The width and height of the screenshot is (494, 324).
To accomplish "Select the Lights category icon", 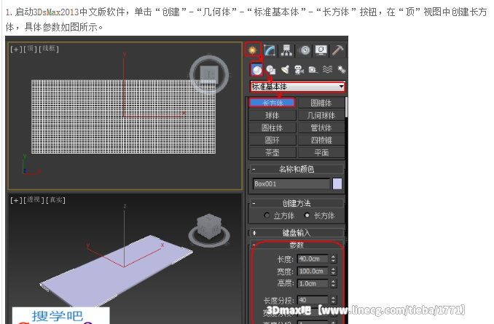I will 285,70.
